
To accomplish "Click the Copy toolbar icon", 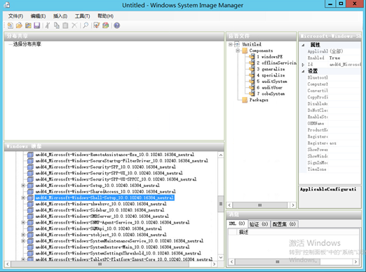I will coord(57,25).
